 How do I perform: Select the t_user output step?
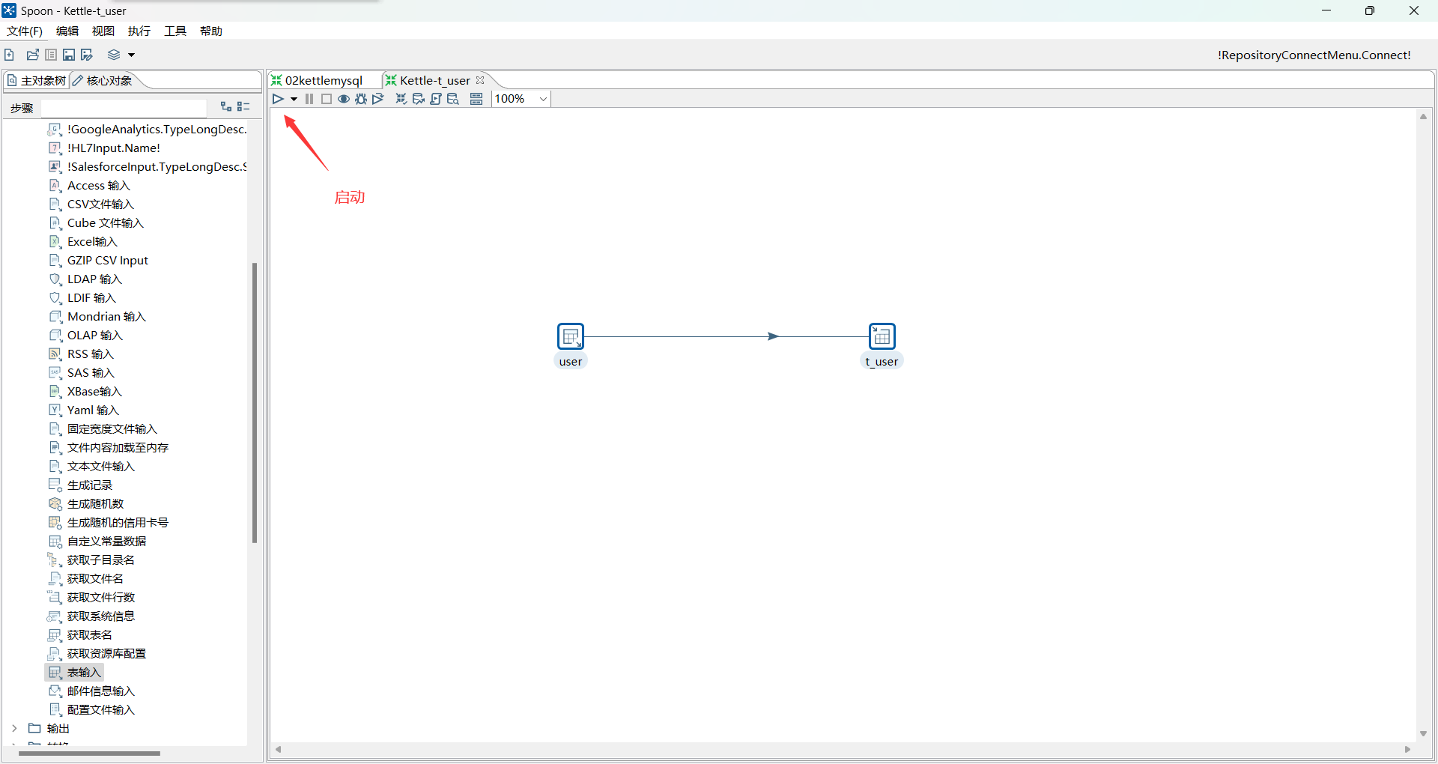click(882, 336)
